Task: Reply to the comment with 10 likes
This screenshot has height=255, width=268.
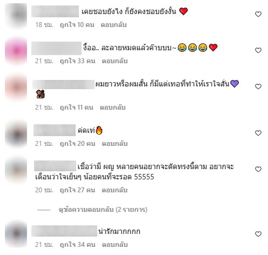Action: coord(113,25)
